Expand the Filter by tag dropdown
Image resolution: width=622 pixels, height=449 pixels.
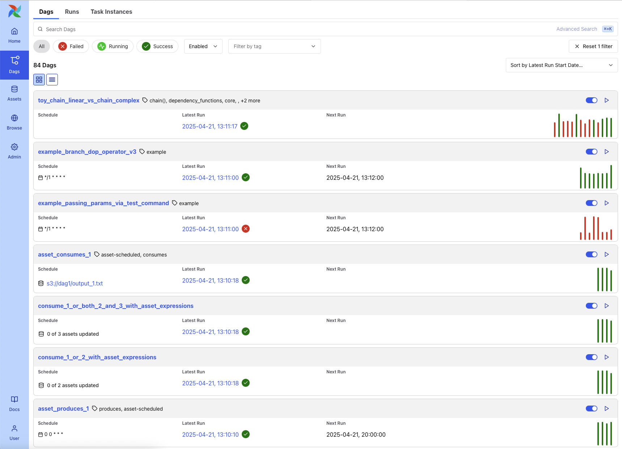(274, 46)
